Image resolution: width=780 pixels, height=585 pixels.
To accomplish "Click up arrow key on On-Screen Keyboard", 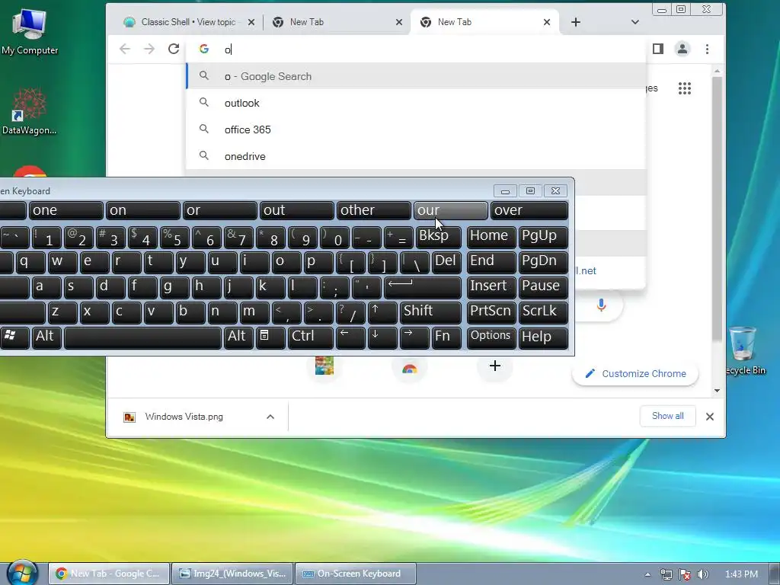I will click(x=382, y=312).
